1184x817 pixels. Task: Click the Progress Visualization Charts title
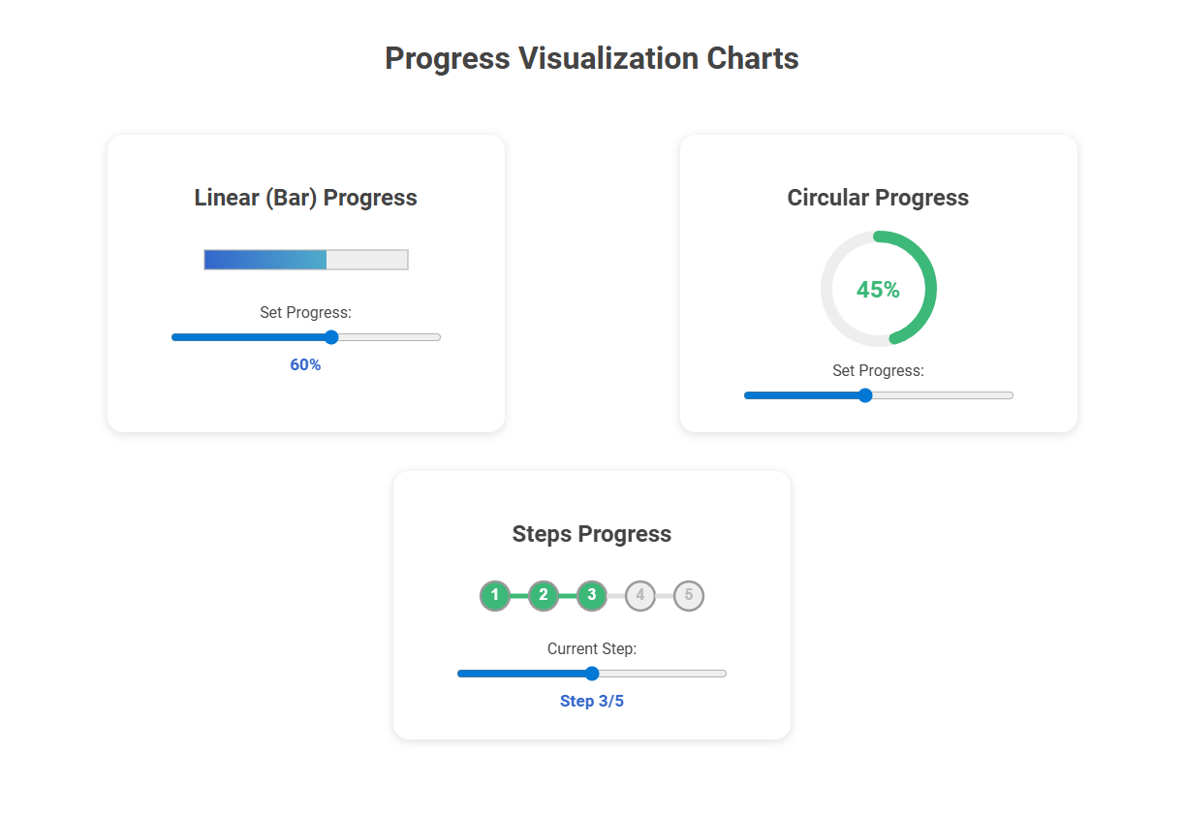[x=592, y=58]
